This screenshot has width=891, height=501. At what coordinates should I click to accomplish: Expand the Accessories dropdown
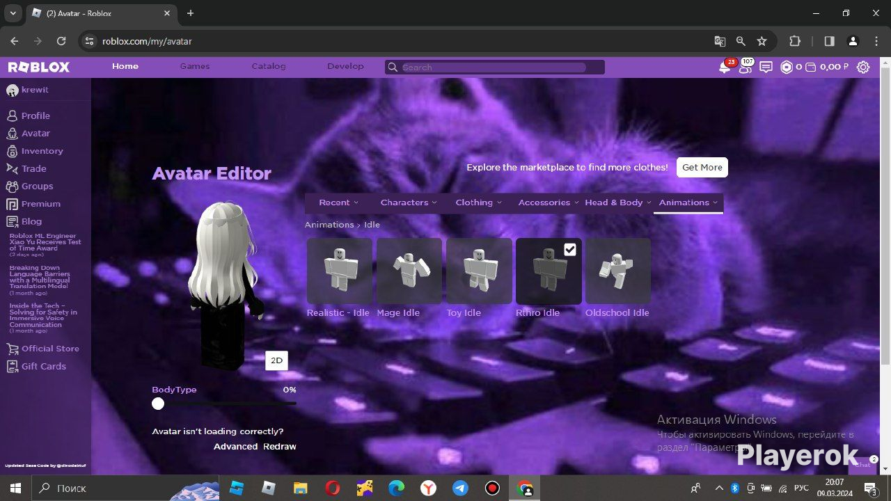[x=549, y=202]
